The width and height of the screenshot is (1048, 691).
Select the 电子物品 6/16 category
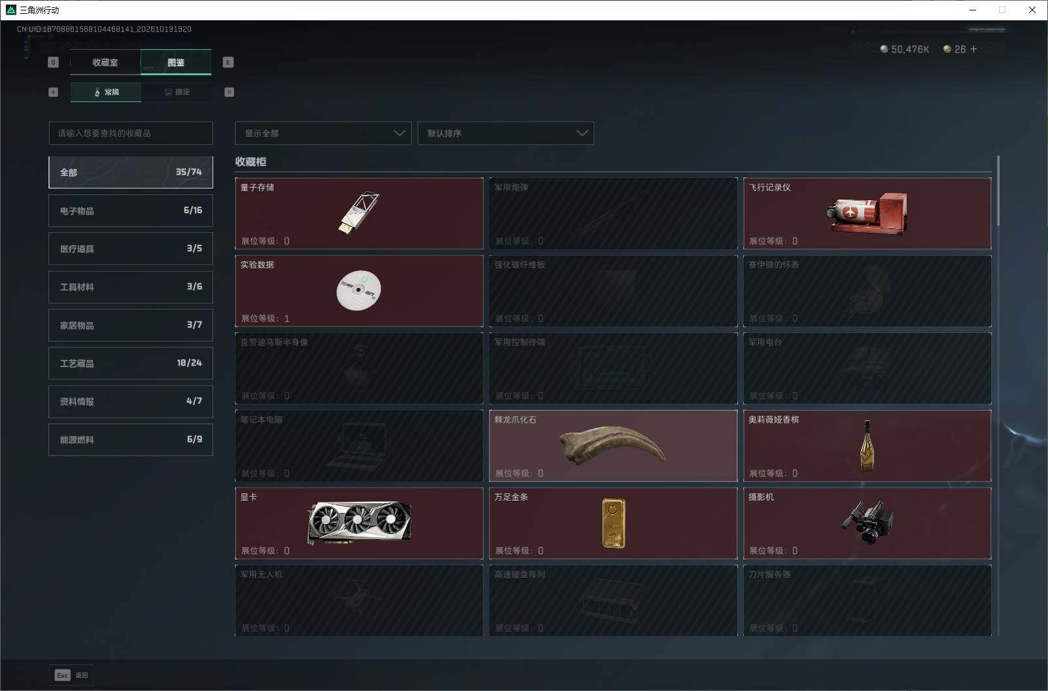(131, 211)
